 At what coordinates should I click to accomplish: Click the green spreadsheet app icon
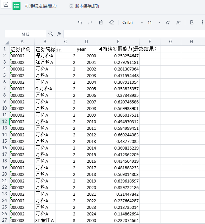(17, 6)
